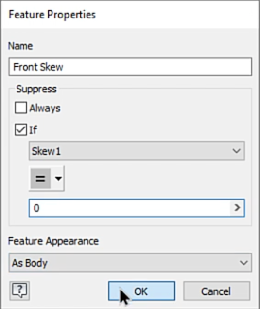260x309 pixels.
Task: Click the If label text
Action: click(x=33, y=130)
